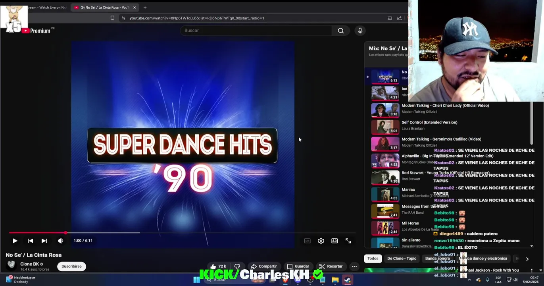Open a new browser tab
This screenshot has width=544, height=286.
tap(145, 7)
